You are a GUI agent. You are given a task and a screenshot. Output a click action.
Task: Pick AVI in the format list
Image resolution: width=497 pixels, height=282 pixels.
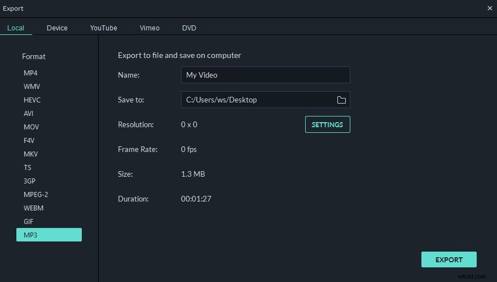click(x=28, y=114)
